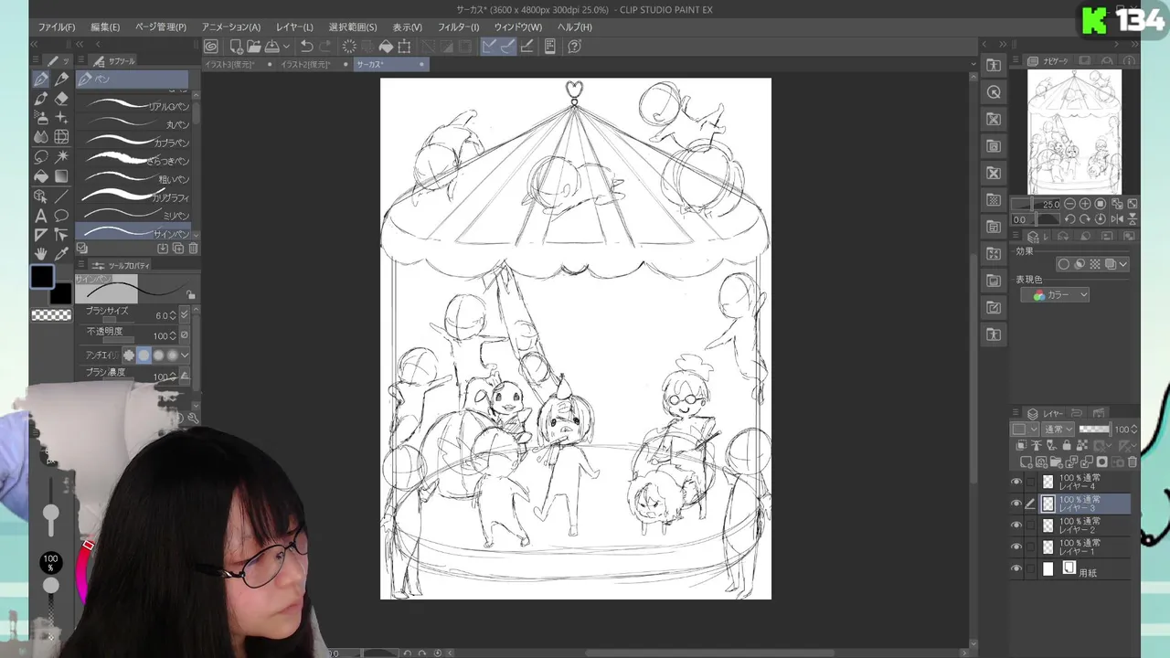1170x658 pixels.
Task: Open the brush size dynamics button
Action: pyautogui.click(x=185, y=315)
